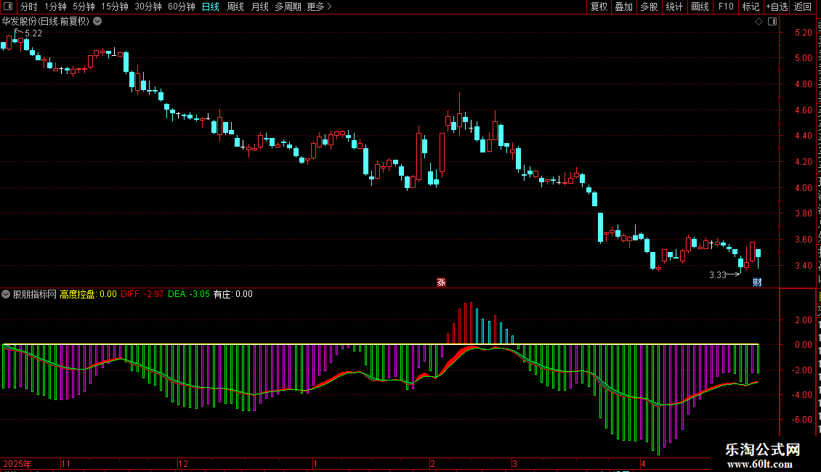821x472 pixels.
Task: Add stock via +自选 button
Action: click(x=777, y=7)
